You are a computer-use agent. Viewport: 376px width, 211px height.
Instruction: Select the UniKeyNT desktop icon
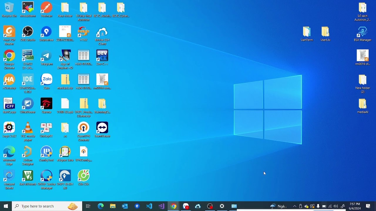point(46,130)
